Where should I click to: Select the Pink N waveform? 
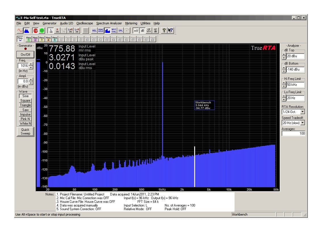point(25,119)
